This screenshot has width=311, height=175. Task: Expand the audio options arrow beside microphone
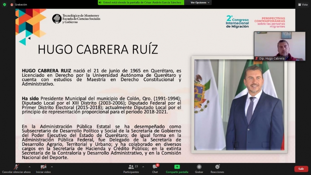point(29,167)
